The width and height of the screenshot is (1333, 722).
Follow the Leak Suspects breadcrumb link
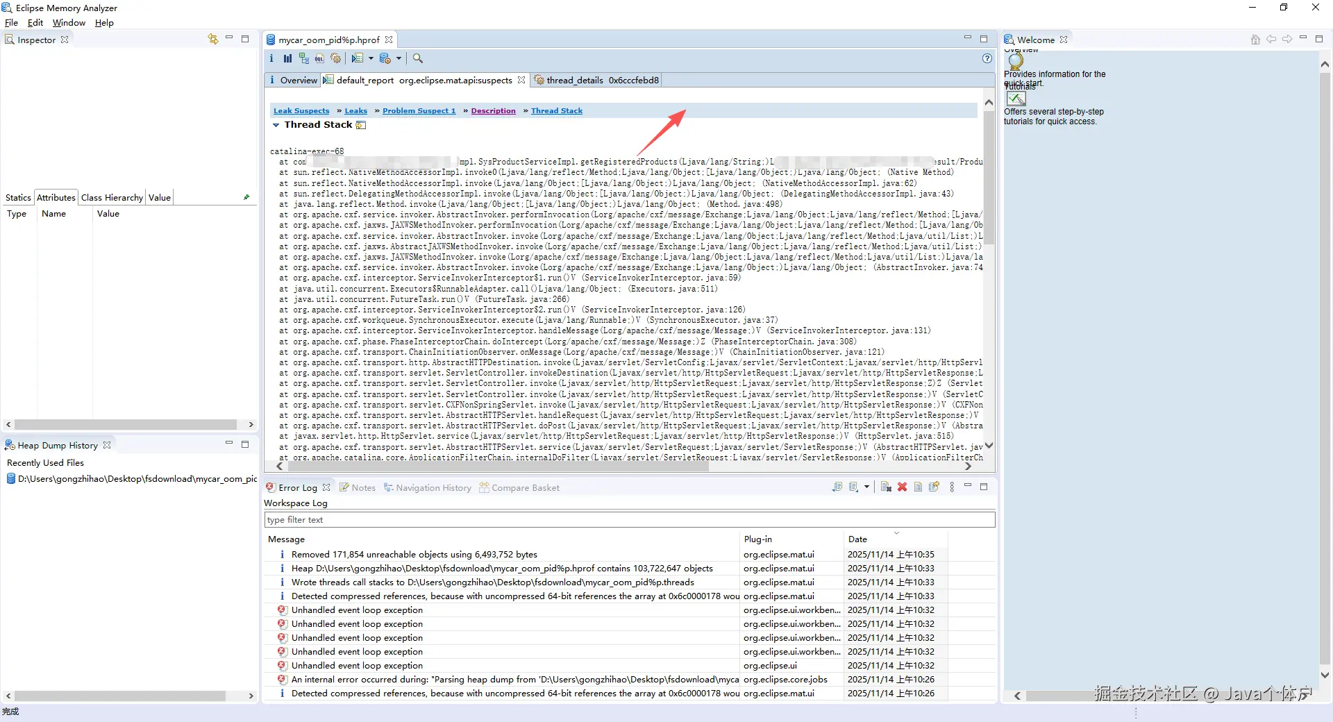(x=301, y=111)
